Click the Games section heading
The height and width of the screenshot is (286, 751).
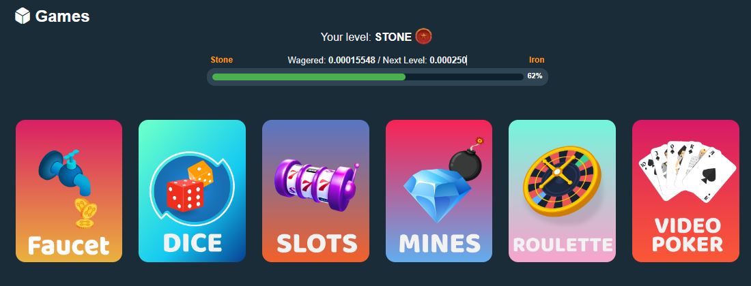pyautogui.click(x=62, y=16)
